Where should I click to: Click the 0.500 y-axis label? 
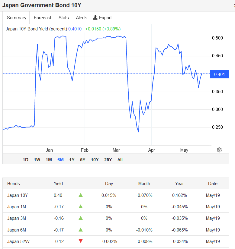[217, 38]
